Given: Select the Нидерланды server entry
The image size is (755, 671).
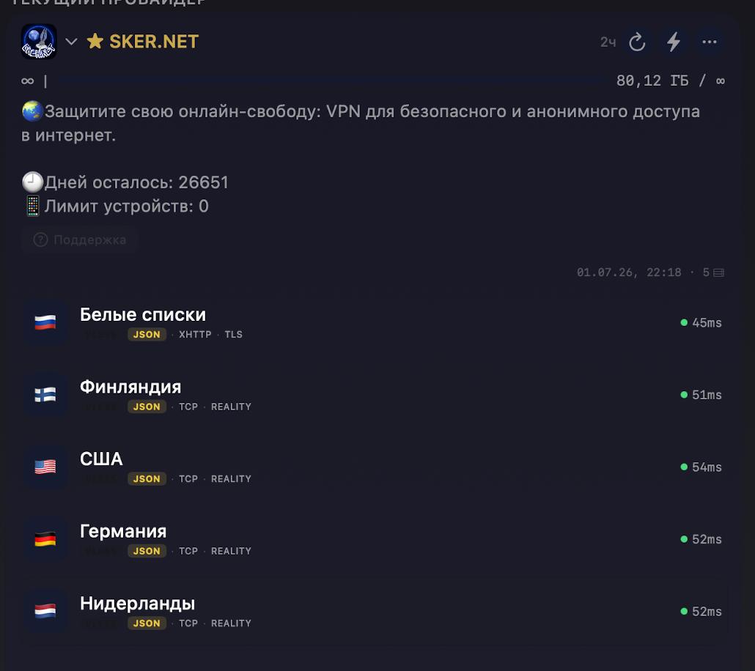Looking at the screenshot, I should [374, 612].
